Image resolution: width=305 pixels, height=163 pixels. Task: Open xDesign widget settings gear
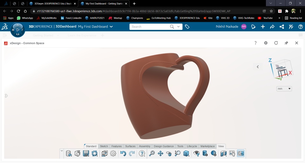266,43
